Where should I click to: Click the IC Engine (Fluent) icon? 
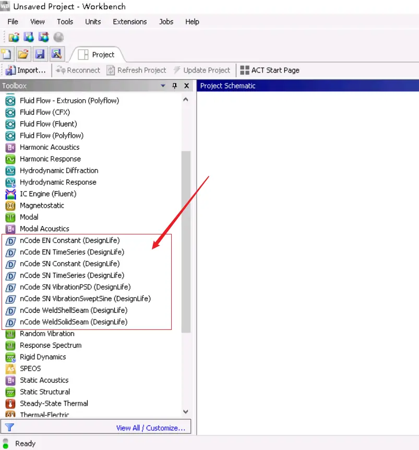[x=10, y=194]
